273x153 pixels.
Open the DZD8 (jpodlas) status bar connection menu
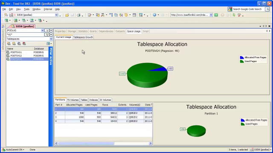(x=261, y=150)
